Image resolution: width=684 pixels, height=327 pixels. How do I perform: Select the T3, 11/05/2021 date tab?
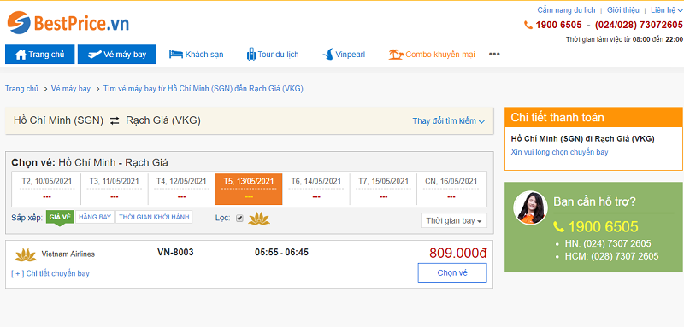tap(115, 190)
